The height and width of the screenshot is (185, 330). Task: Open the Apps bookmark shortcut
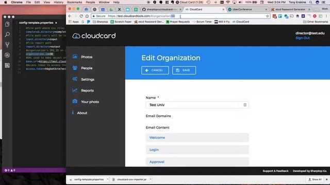point(73,22)
